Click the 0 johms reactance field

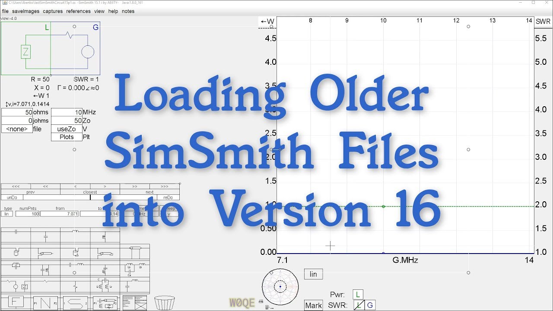coord(17,121)
